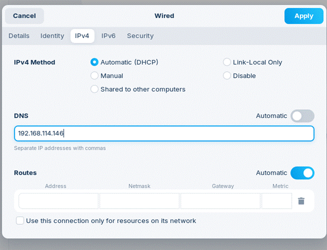Enable the DNS Automatic switch

(302, 116)
